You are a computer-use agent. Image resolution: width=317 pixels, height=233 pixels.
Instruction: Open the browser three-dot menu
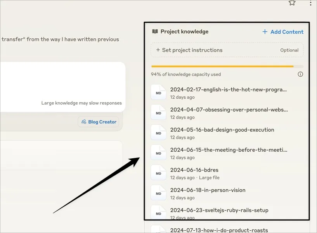[311, 3]
